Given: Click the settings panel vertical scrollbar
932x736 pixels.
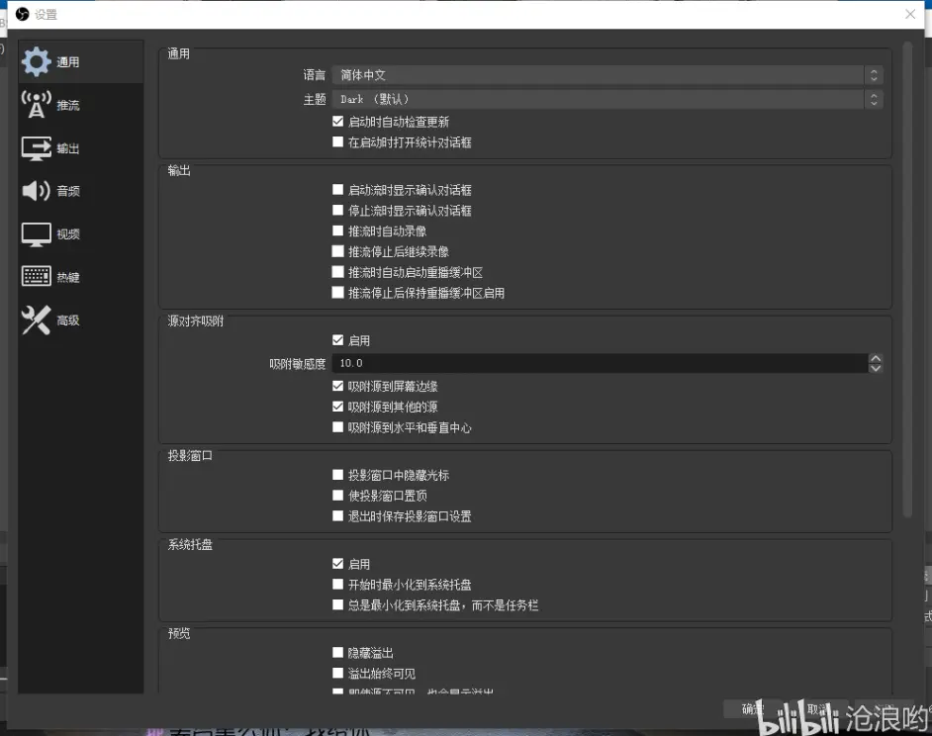Looking at the screenshot, I should click(x=907, y=279).
